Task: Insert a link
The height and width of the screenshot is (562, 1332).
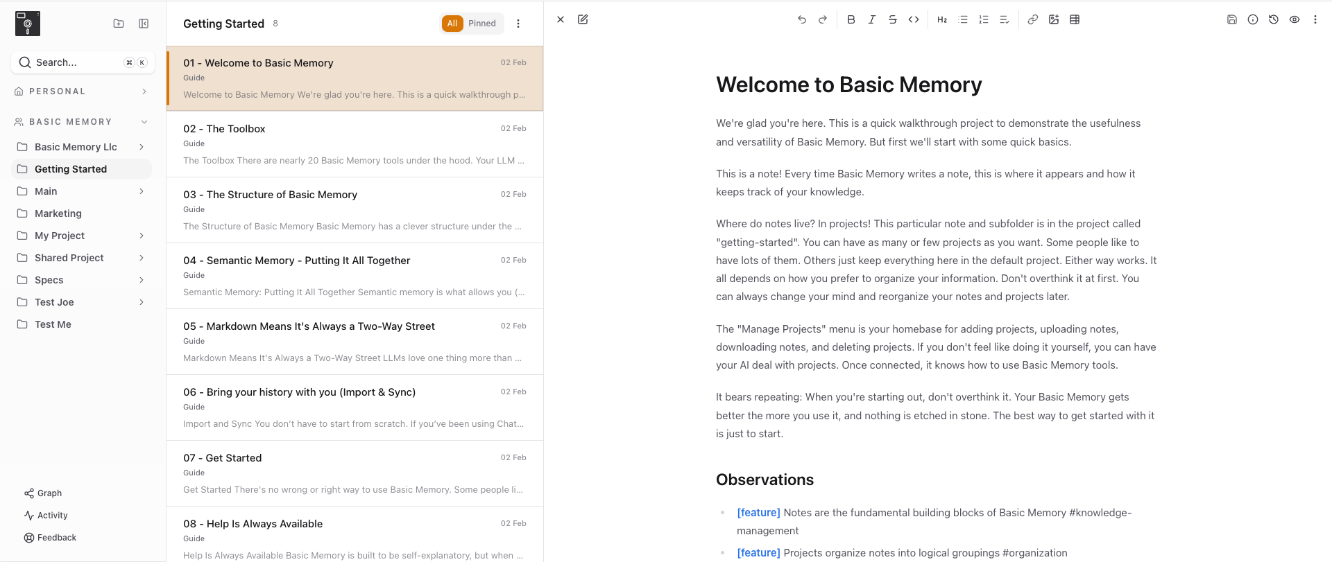Action: pos(1033,19)
